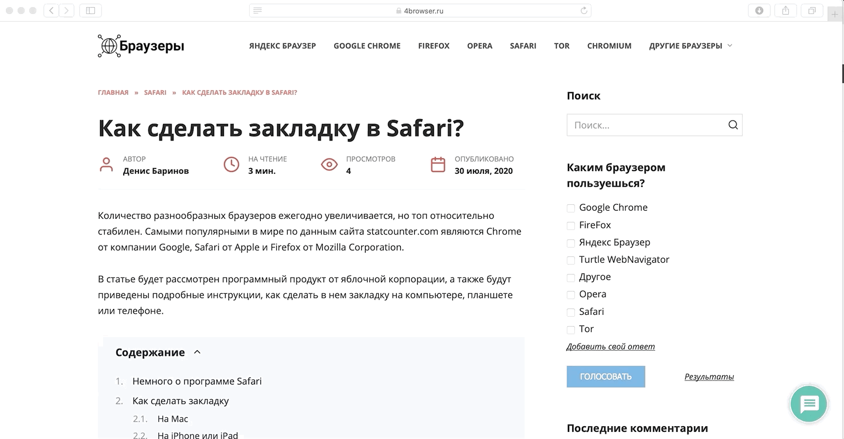844x439 pixels.
Task: Click the Браузеры site logo
Action: [141, 46]
